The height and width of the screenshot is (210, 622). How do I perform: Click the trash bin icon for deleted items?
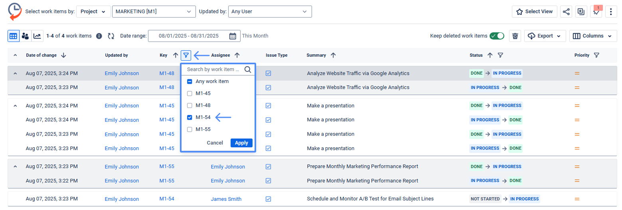(515, 36)
